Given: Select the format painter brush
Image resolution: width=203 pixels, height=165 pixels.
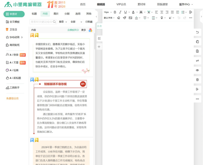Looking at the screenshot, I should point(125,18).
